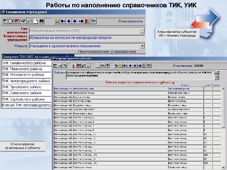Select 'ТИК Ленинского района' in the list
Viewport: 227px width, 170px height.
point(26,69)
